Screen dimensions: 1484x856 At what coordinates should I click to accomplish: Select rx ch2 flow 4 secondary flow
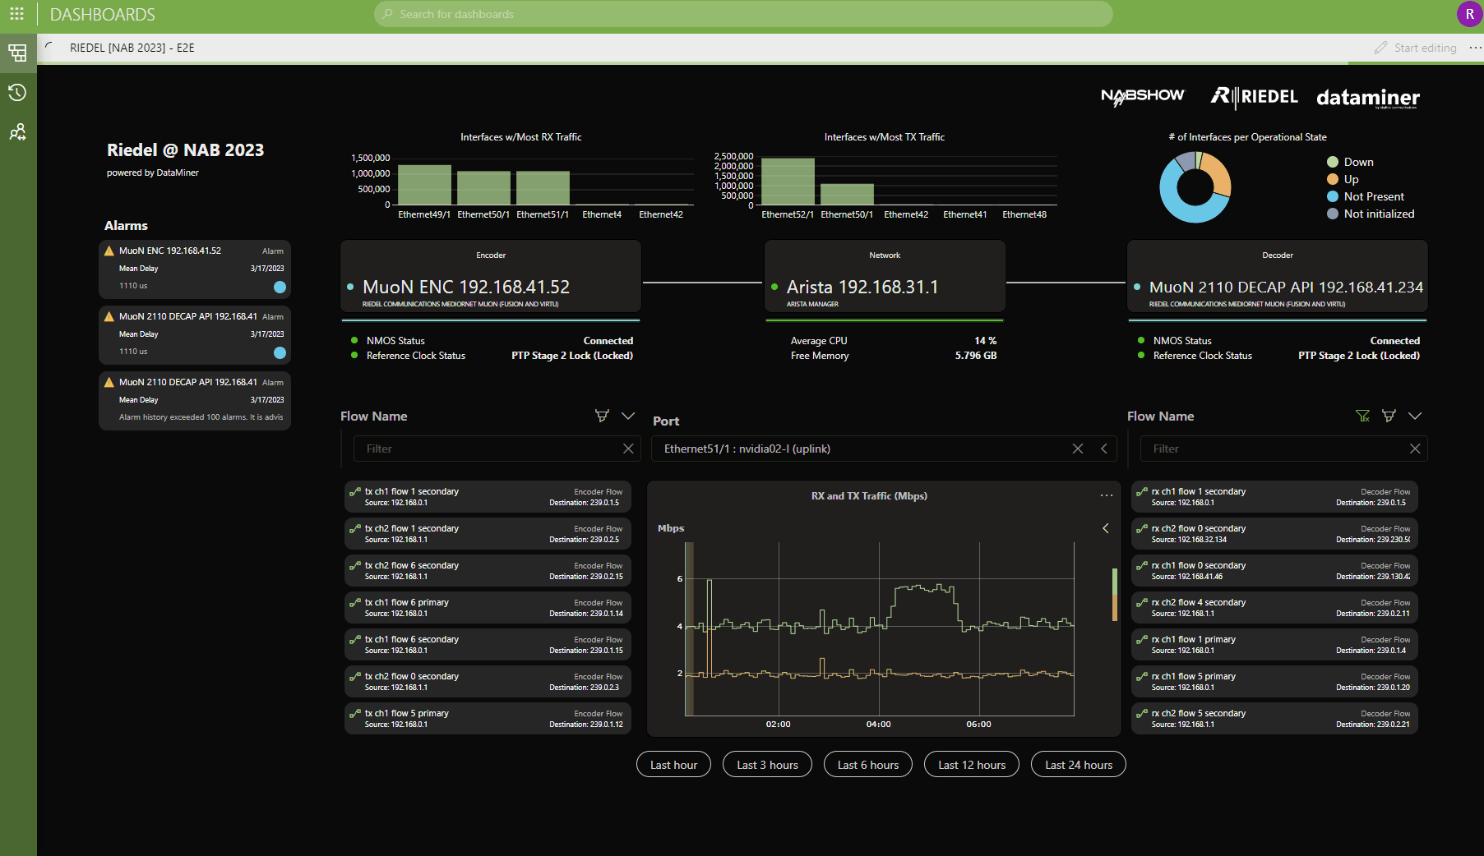tap(1274, 607)
